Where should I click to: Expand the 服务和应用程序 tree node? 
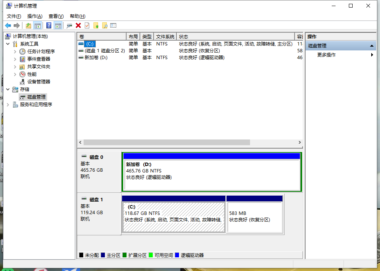[x=8, y=105]
